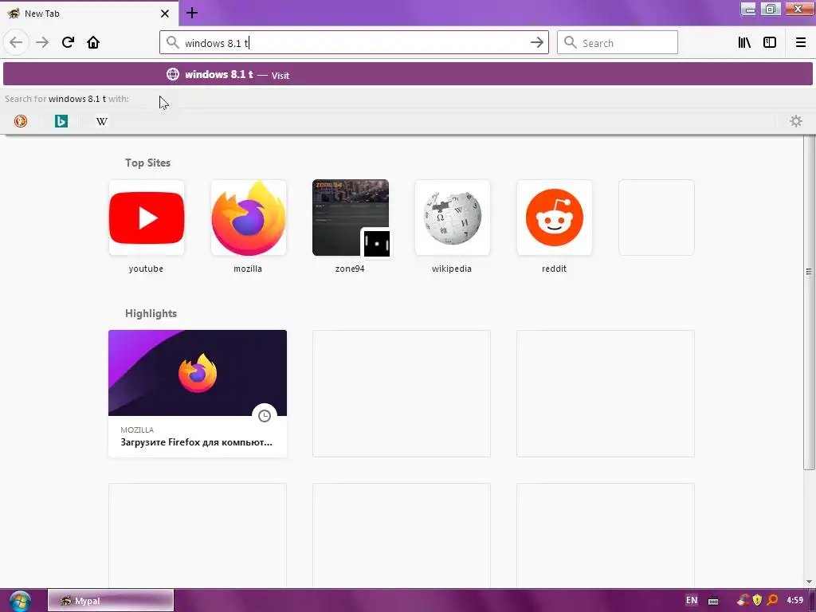Click the scrollbar down arrow
This screenshot has height=612, width=816.
809,582
